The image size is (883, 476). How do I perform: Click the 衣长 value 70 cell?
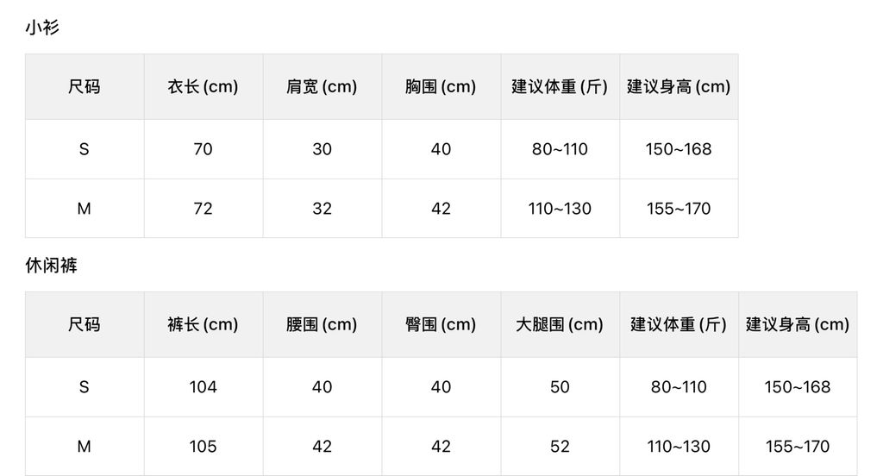203,149
